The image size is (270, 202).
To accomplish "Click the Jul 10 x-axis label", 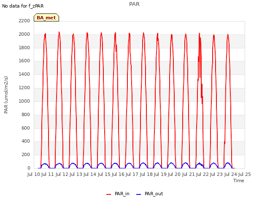I will [34, 174].
